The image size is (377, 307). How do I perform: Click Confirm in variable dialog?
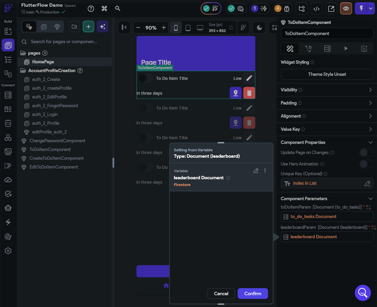click(x=253, y=294)
